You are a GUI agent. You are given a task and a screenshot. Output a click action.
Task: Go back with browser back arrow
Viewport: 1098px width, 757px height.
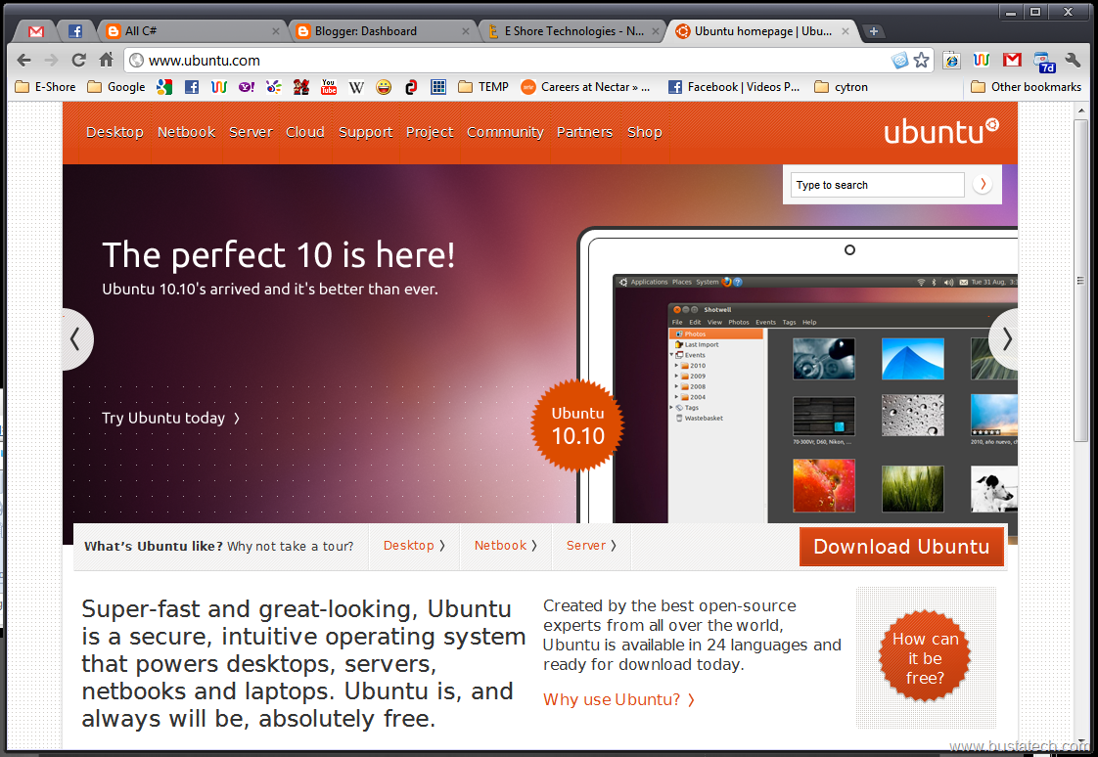[x=23, y=61]
